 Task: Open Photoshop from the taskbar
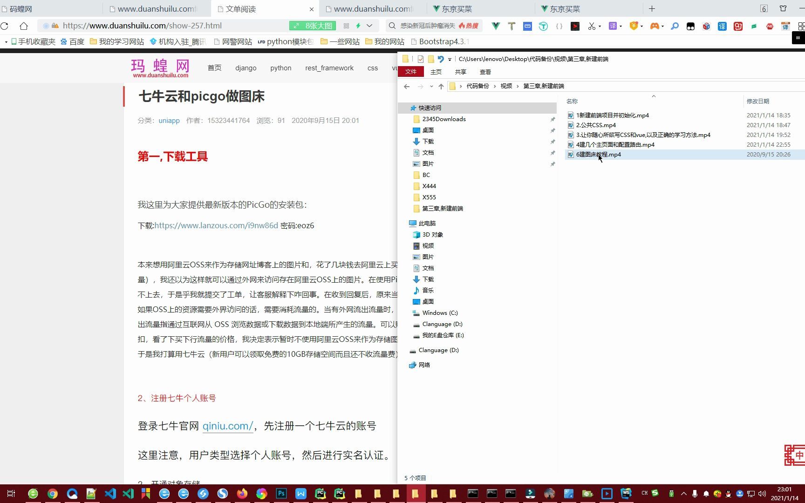coord(281,494)
